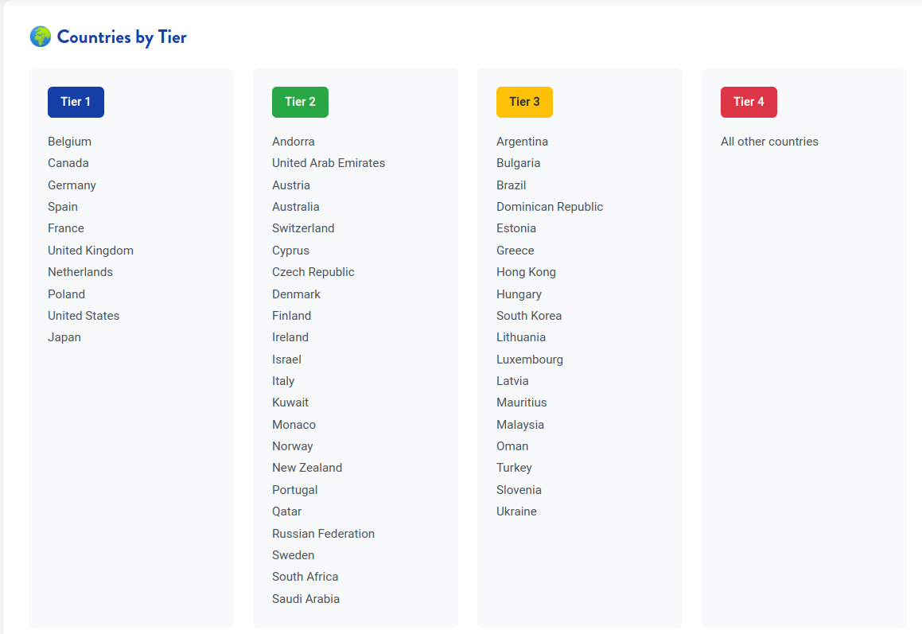Image resolution: width=922 pixels, height=634 pixels.
Task: Select Ukraine at the bottom of Tier 3
Action: 516,511
